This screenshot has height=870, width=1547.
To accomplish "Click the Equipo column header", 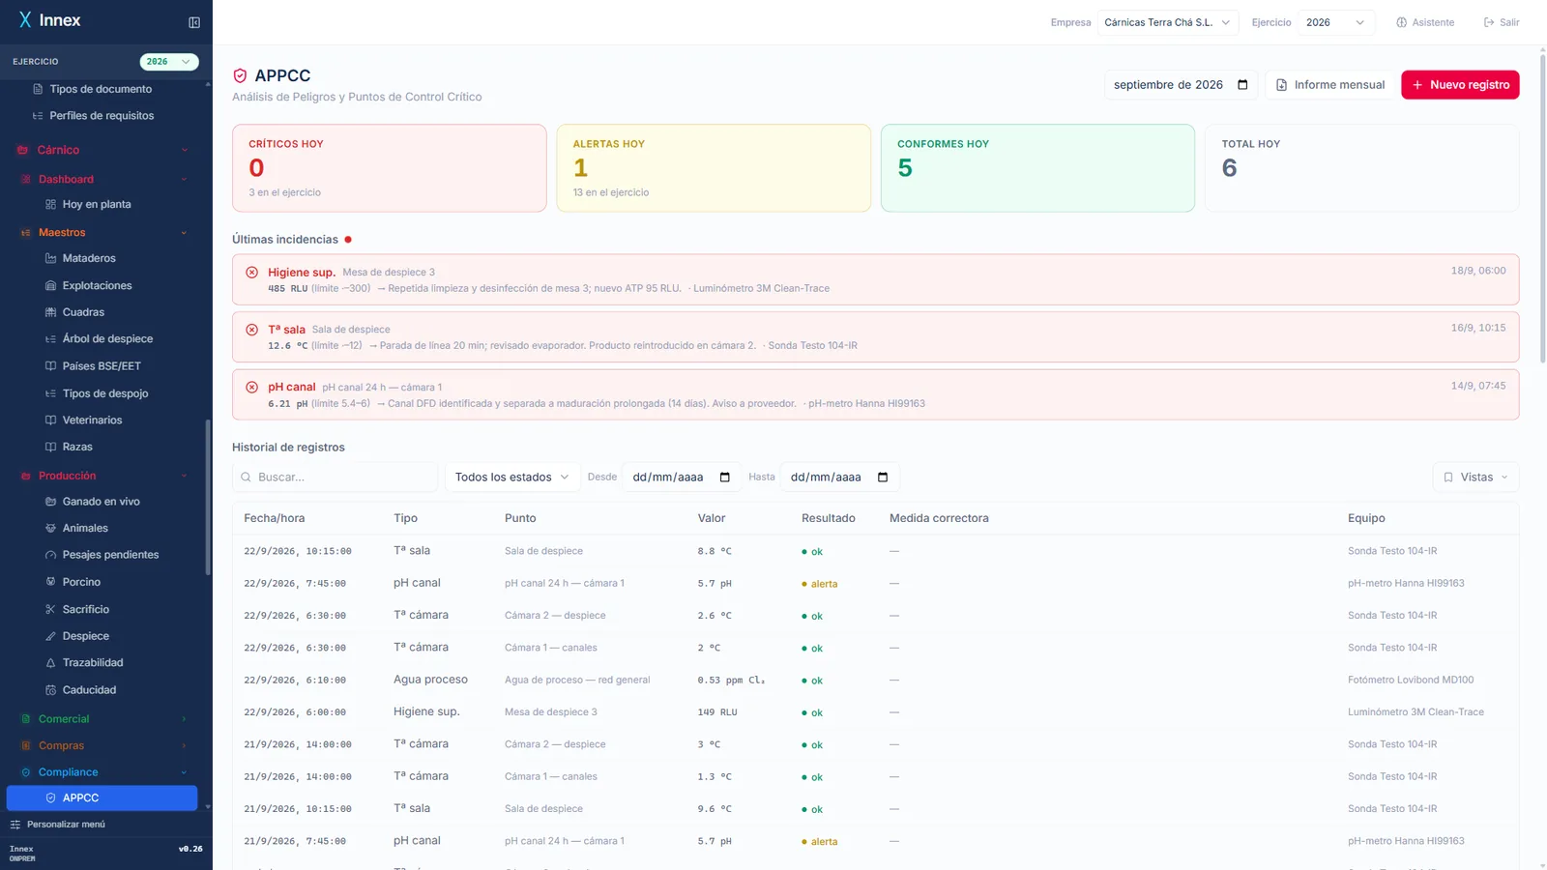I will [1366, 519].
